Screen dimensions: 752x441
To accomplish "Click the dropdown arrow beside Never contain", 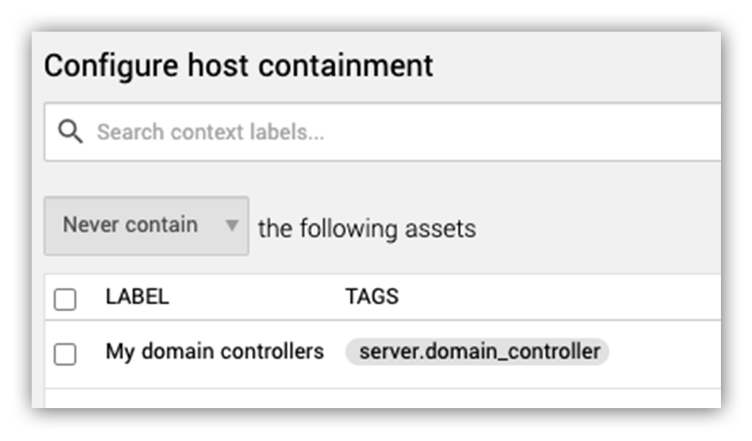I will click(232, 226).
